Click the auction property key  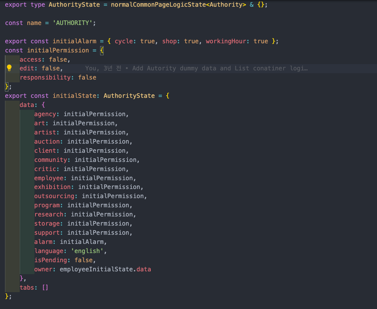(47, 141)
